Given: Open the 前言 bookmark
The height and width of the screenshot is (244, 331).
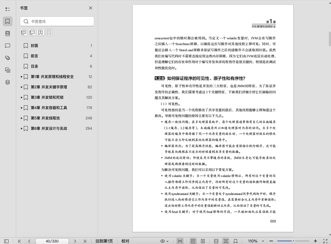Looking at the screenshot, I should coord(34,56).
